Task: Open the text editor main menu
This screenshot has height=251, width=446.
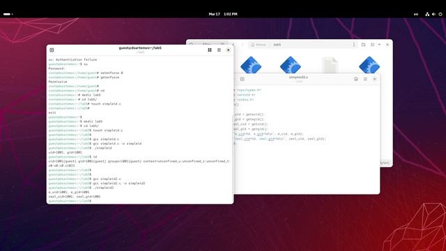Action: (x=365, y=79)
